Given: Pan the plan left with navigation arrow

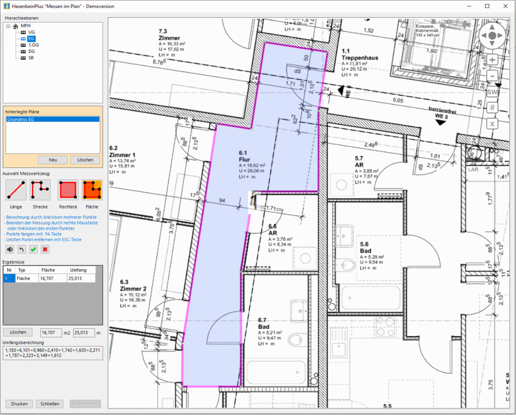Looking at the screenshot, I should [484, 36].
